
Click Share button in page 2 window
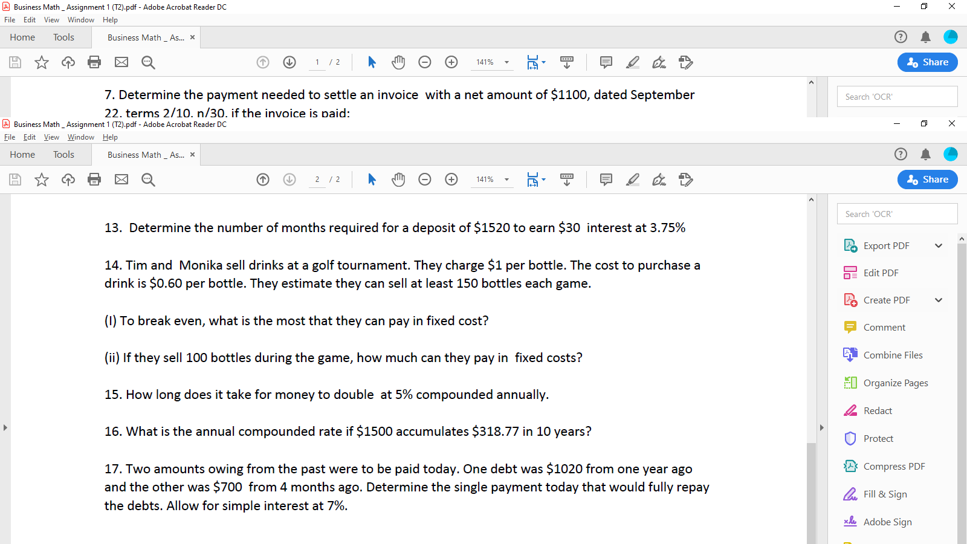(x=928, y=180)
